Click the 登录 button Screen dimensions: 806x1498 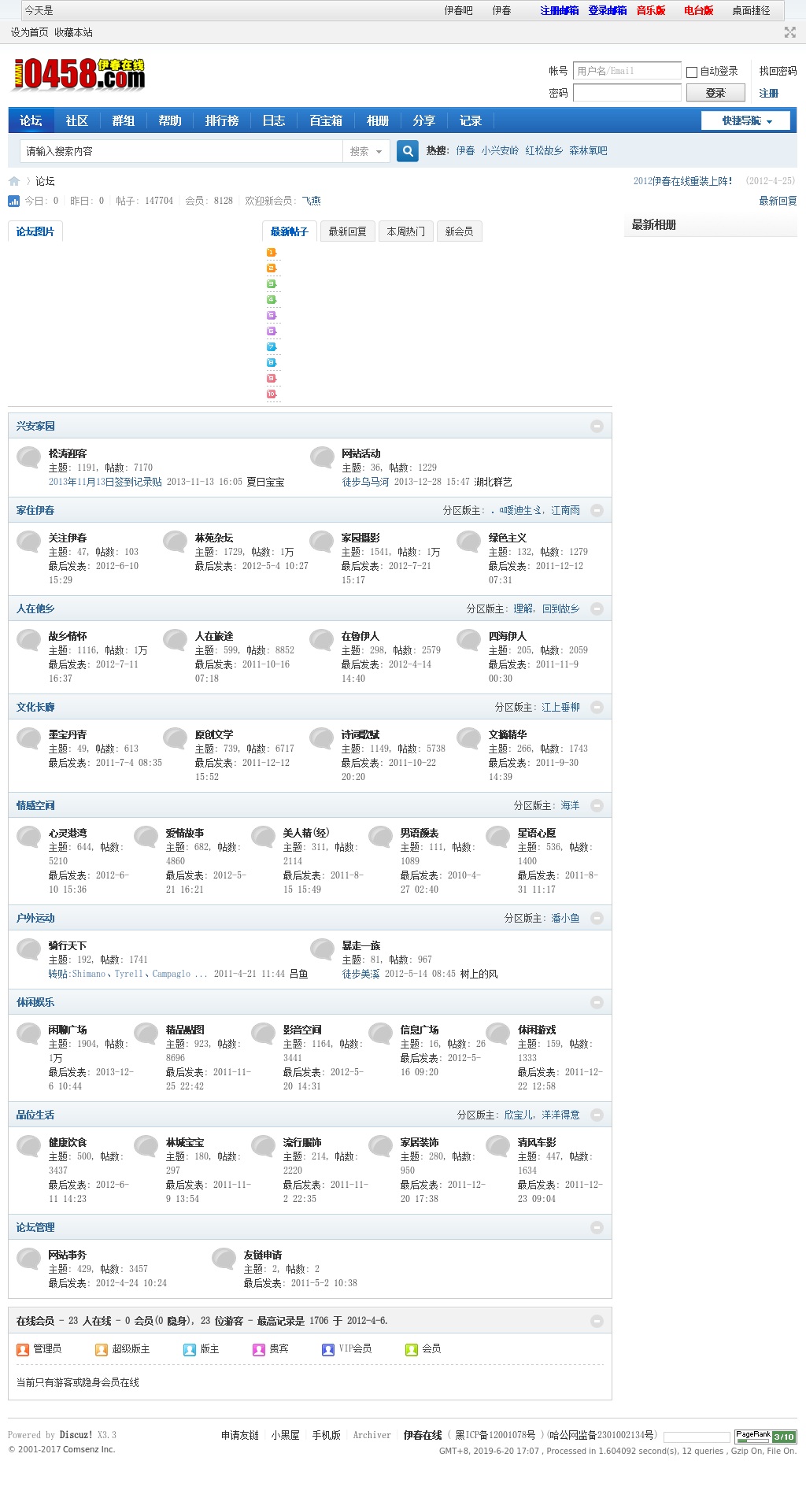click(715, 93)
